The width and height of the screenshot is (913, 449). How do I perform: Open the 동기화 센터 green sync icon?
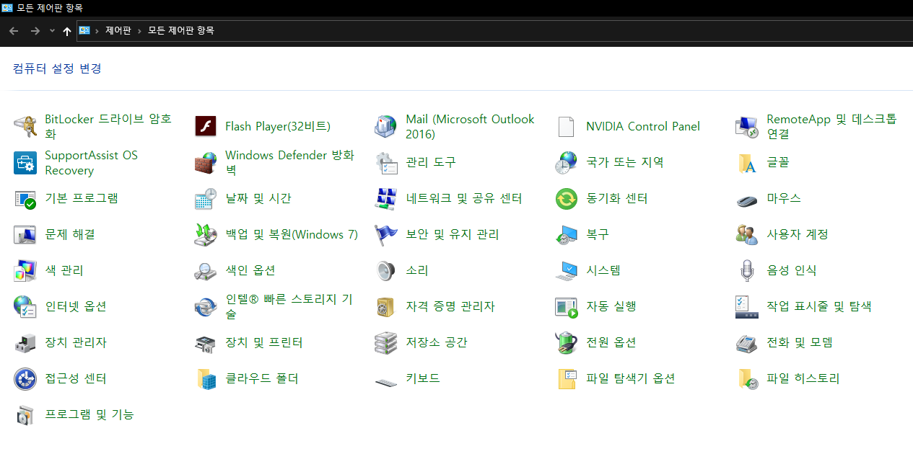567,199
